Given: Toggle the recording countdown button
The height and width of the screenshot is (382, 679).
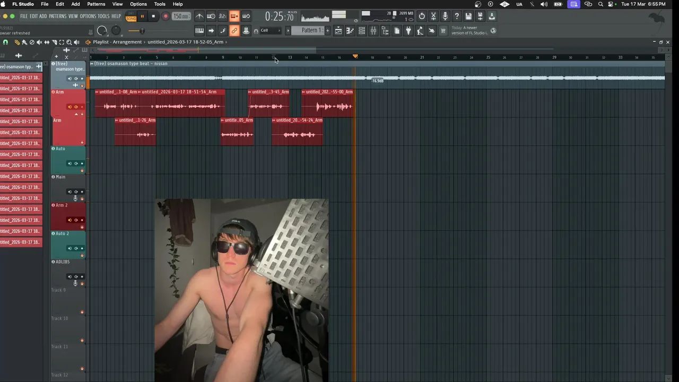Looking at the screenshot, I should [222, 16].
